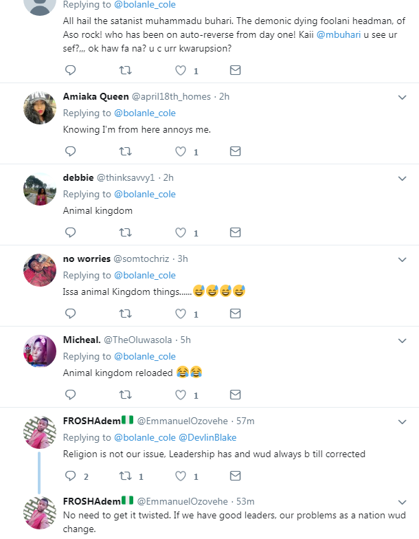Reply to Amiaka Queen's tweet
The height and width of the screenshot is (539, 419).
[x=70, y=151]
